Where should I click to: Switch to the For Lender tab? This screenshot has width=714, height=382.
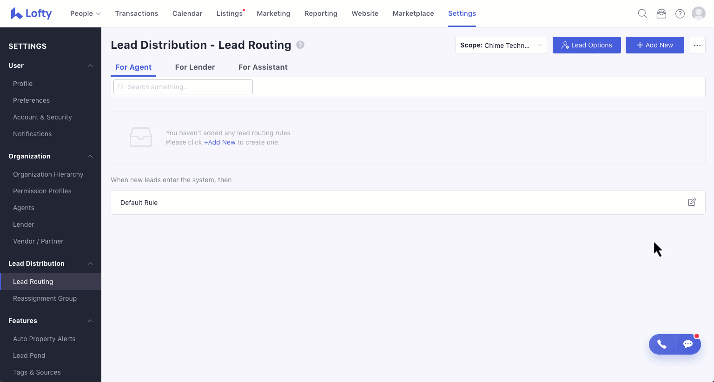click(195, 67)
